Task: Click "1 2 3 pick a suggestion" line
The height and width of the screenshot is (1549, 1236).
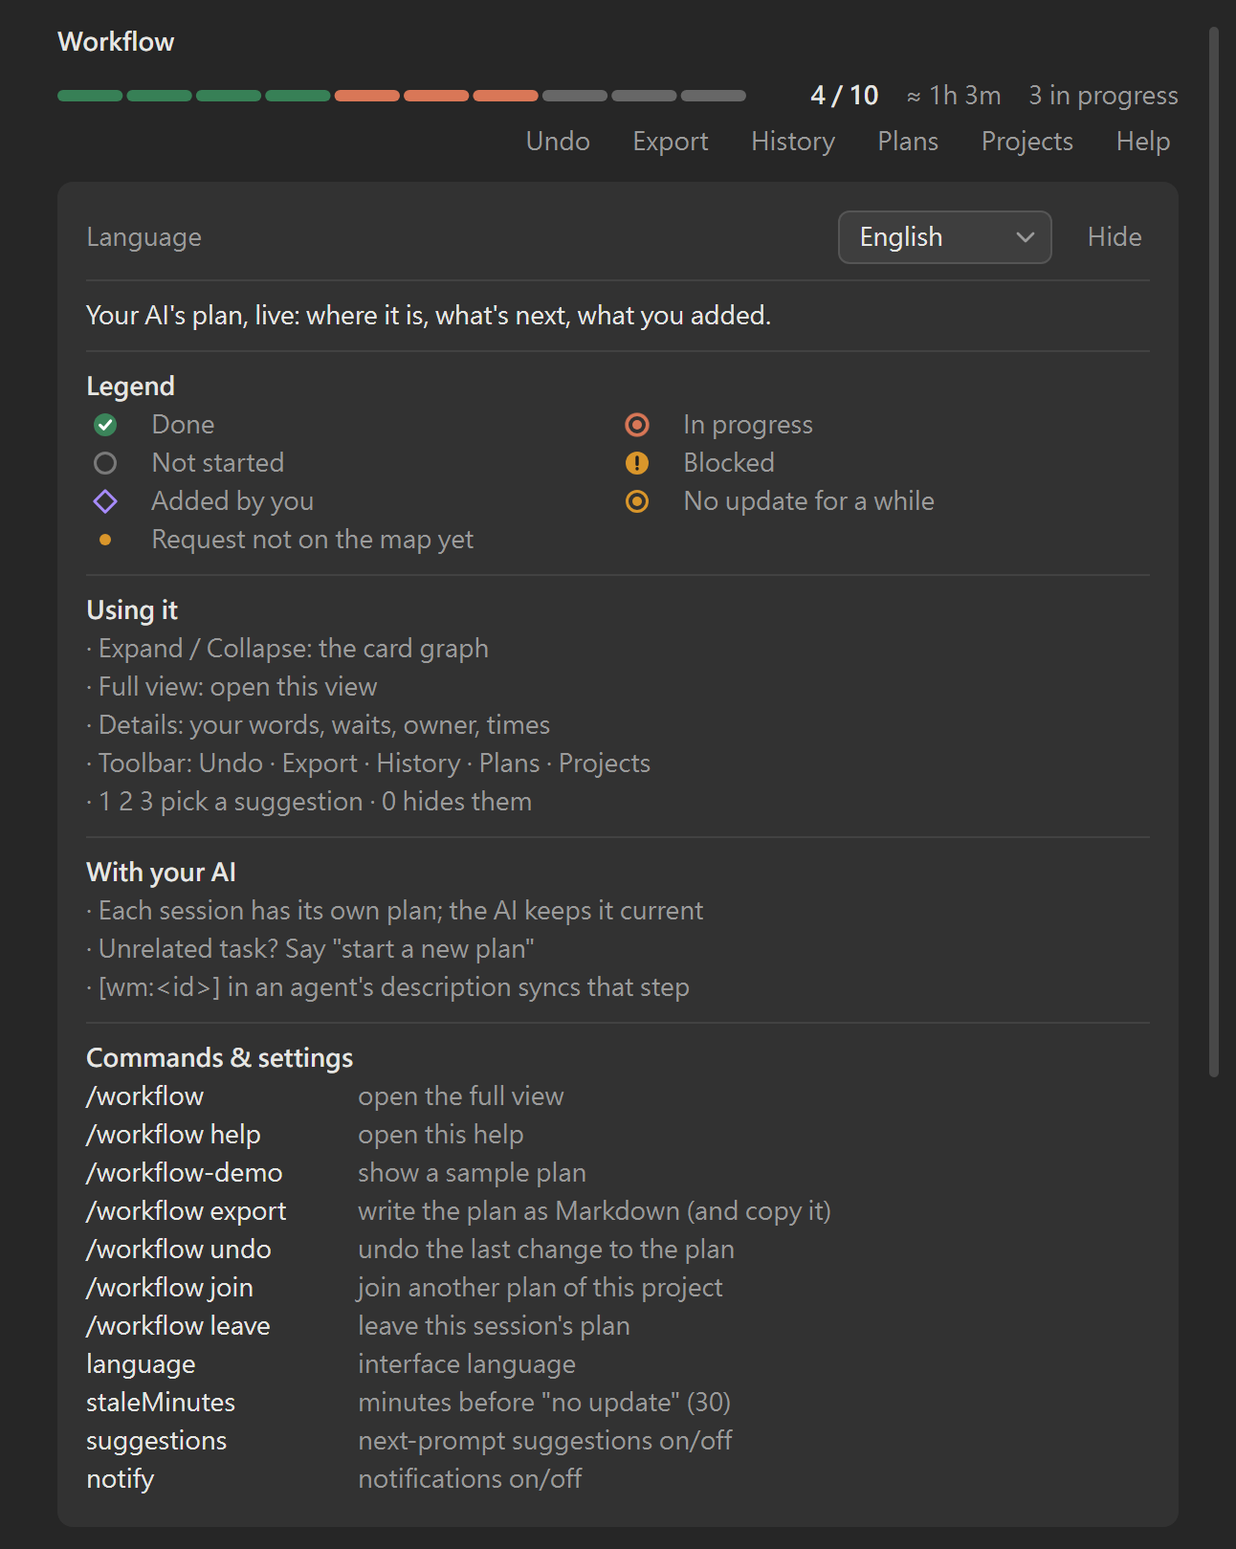Action: tap(309, 802)
